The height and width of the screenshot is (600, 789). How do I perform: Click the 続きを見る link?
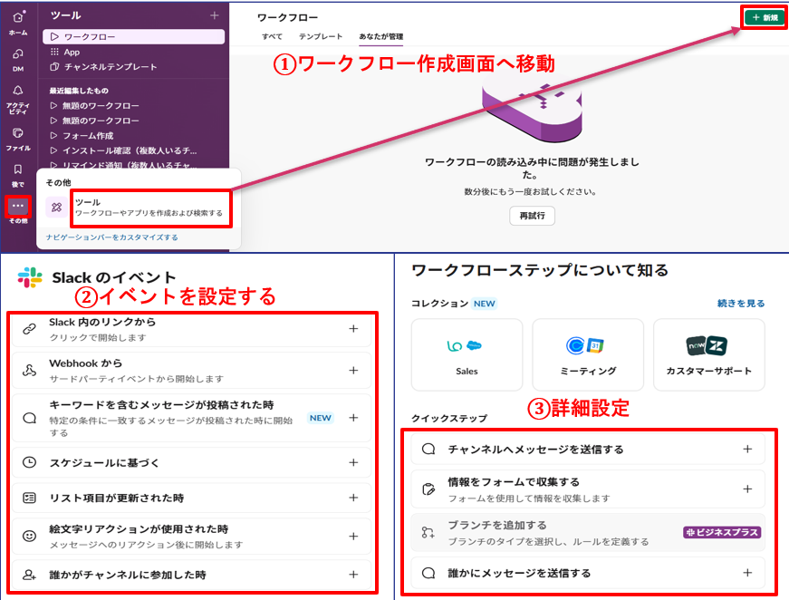coord(741,304)
